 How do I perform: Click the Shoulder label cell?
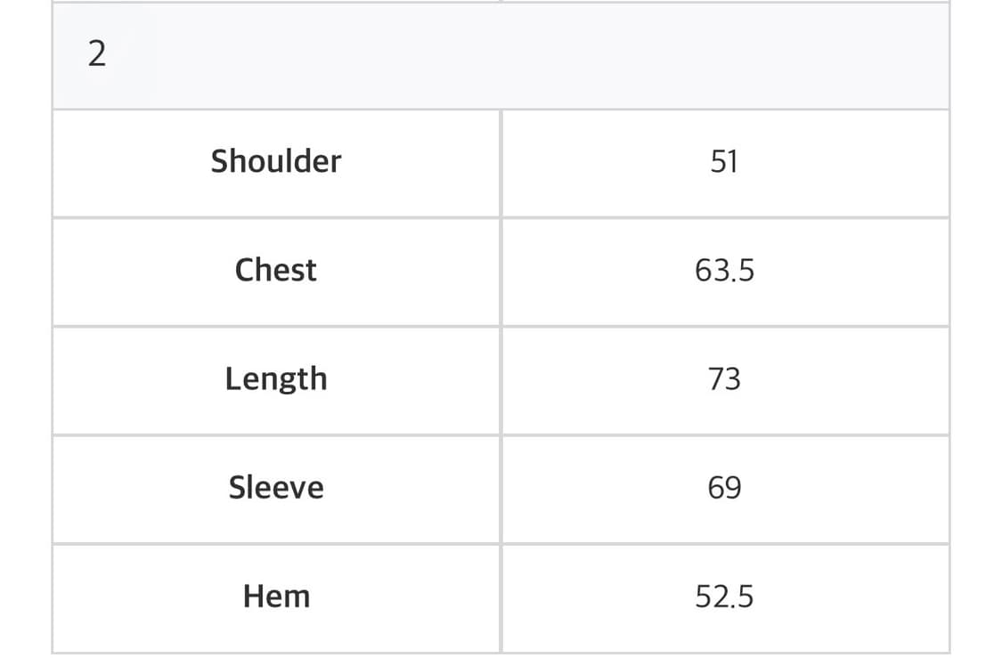tap(276, 162)
